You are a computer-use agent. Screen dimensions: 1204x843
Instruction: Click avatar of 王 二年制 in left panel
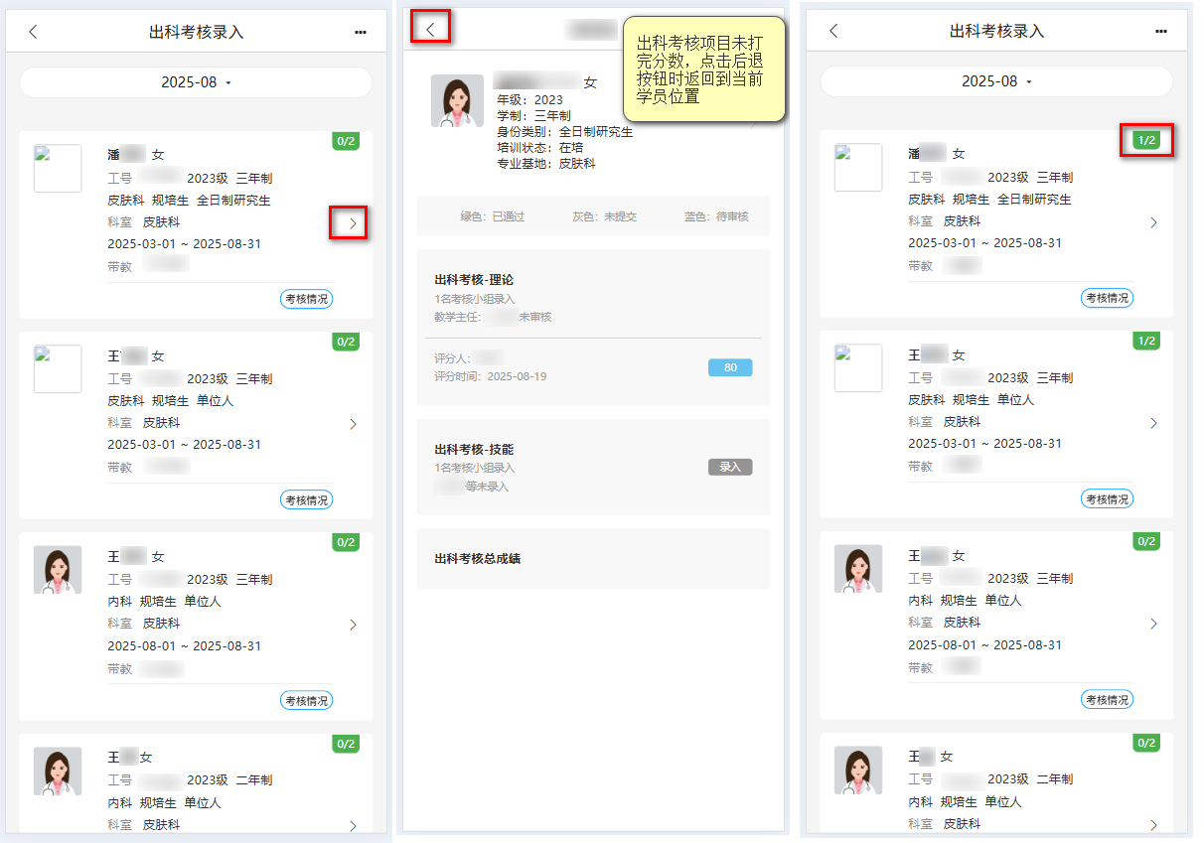click(x=58, y=771)
